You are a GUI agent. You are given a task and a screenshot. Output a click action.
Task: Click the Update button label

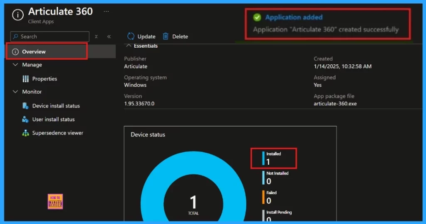146,37
